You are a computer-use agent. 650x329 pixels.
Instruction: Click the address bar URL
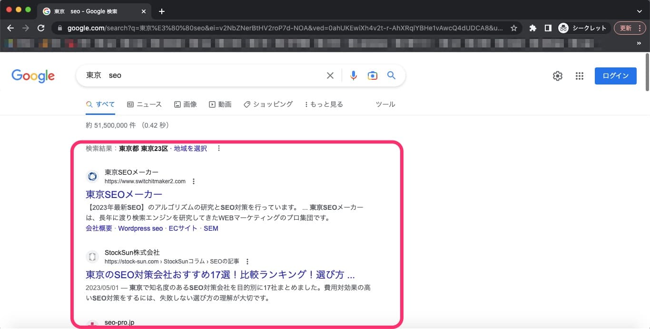285,28
